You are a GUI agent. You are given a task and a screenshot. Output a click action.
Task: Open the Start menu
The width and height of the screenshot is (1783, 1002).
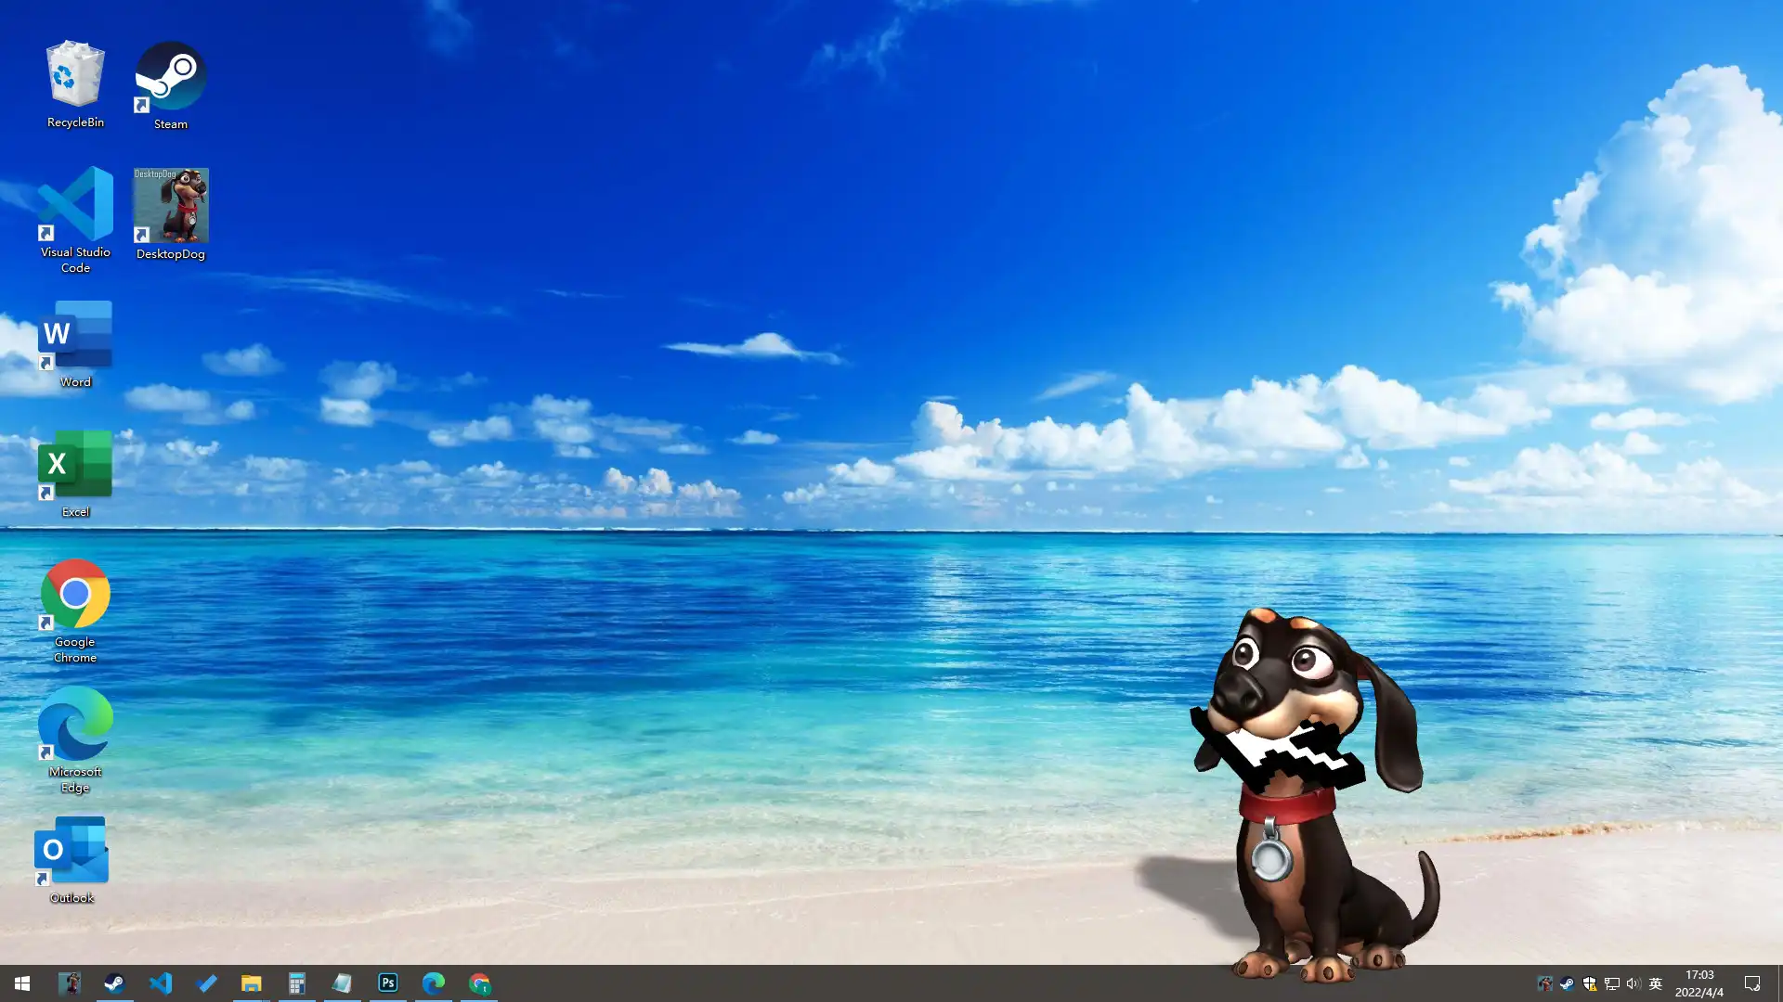tap(22, 983)
